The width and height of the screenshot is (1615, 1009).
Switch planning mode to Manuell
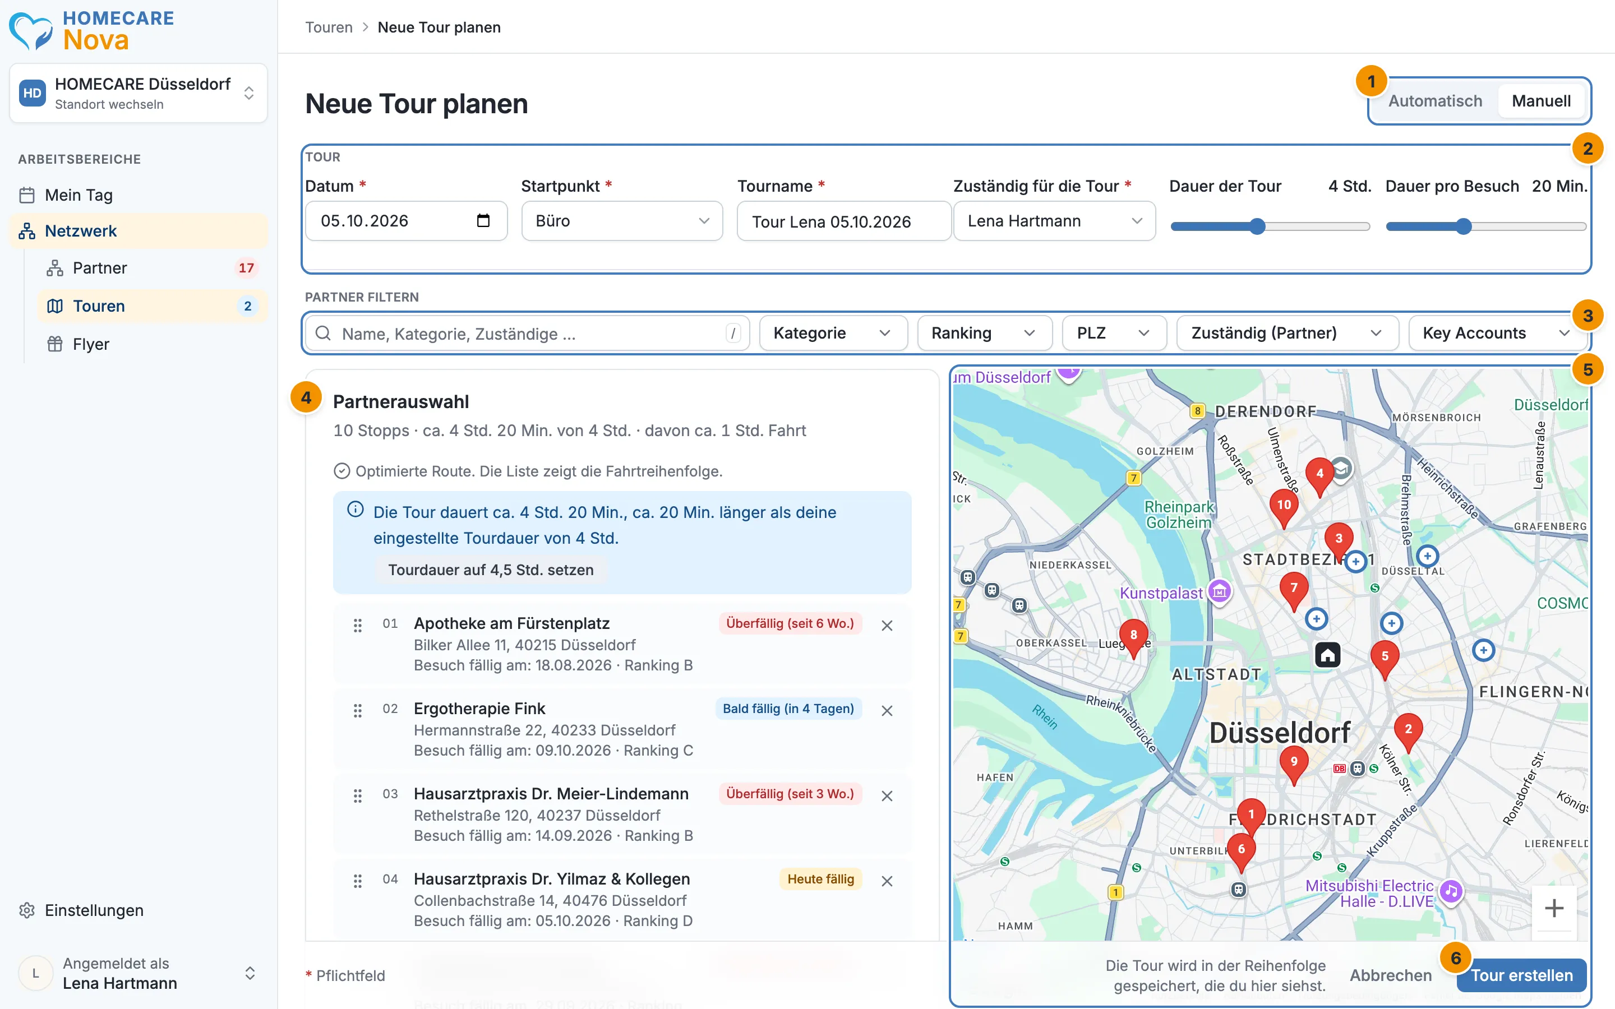1541,101
